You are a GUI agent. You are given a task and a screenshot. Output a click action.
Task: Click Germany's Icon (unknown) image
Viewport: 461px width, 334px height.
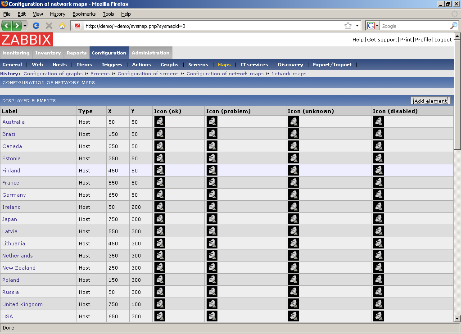click(x=293, y=194)
